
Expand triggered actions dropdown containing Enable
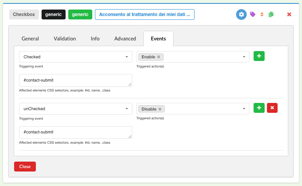tap(244, 57)
